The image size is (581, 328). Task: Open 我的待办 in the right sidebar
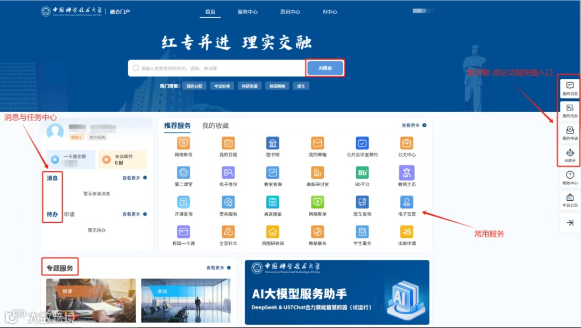tap(570, 111)
